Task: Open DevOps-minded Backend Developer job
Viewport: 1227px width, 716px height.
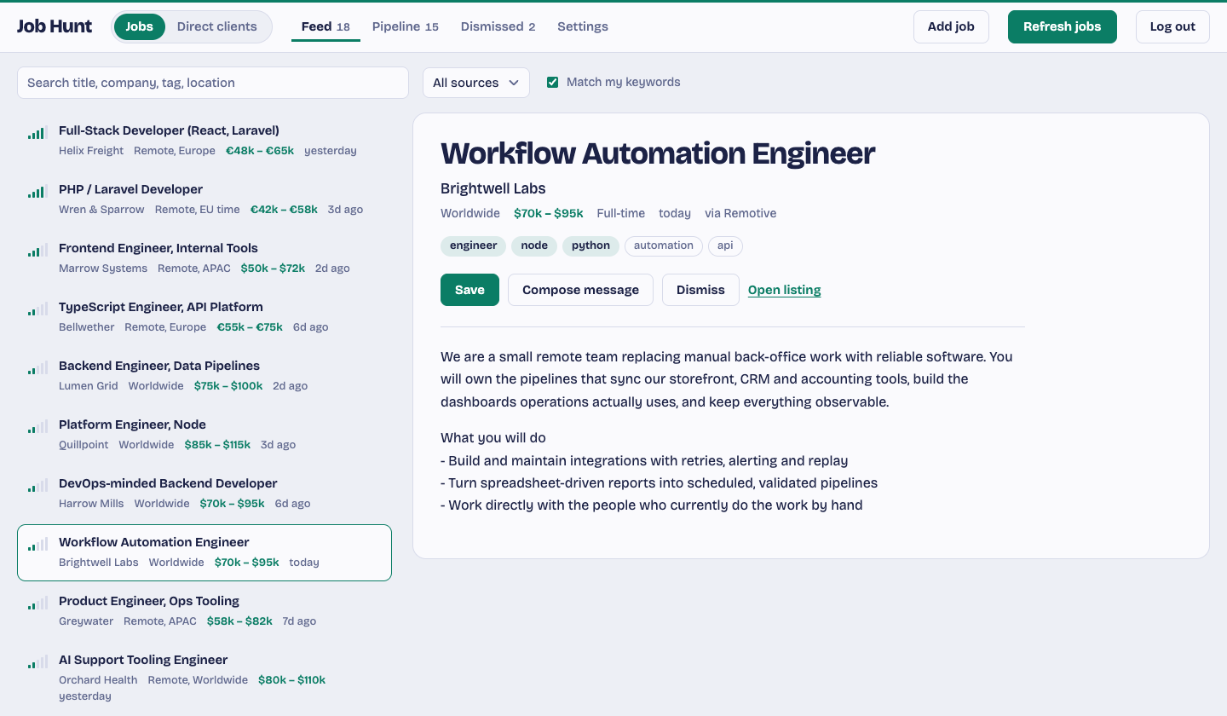Action: (204, 493)
